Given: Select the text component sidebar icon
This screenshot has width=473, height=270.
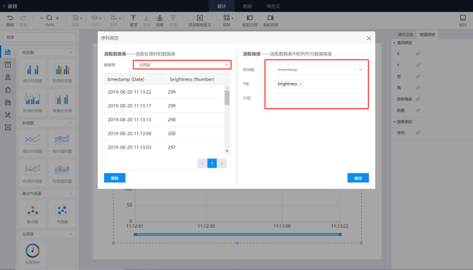Looking at the screenshot, I should [8, 64].
